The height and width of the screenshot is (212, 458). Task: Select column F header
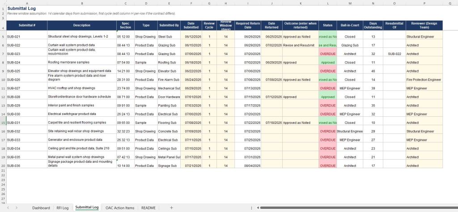tap(191, 3)
